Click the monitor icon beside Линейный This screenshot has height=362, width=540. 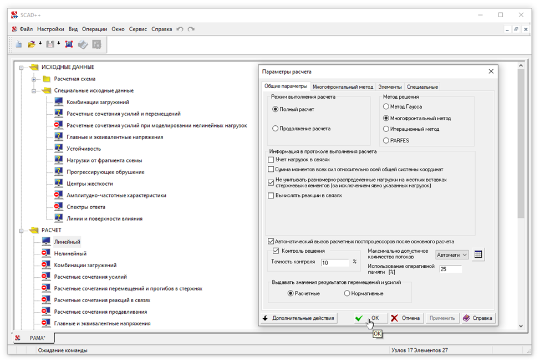point(46,242)
